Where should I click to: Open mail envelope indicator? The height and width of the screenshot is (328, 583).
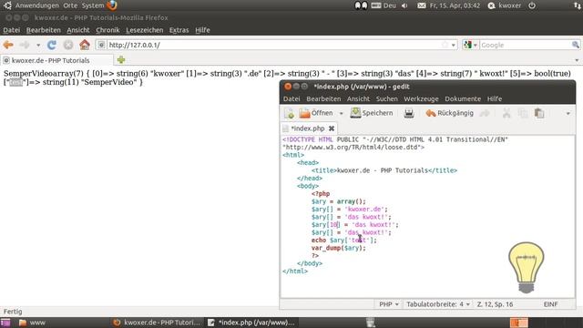[421, 5]
